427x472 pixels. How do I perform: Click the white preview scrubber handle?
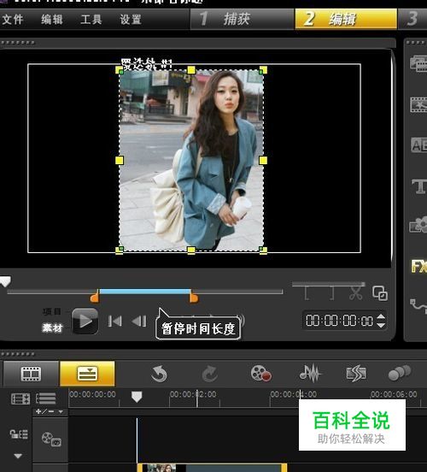click(5, 281)
